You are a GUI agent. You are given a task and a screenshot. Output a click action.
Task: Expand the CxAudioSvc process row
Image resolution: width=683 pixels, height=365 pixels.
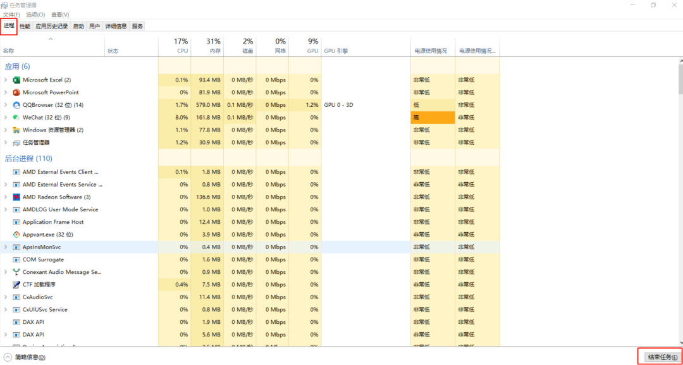pyautogui.click(x=6, y=297)
